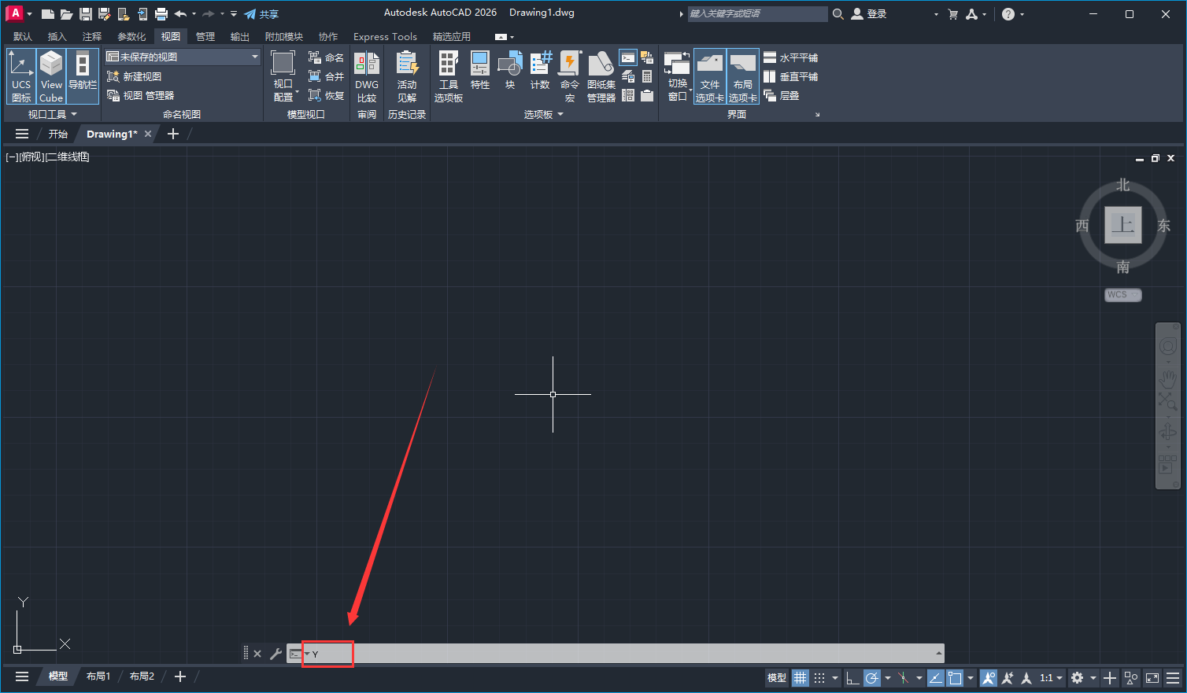Open the 块 blocks palette

(510, 71)
